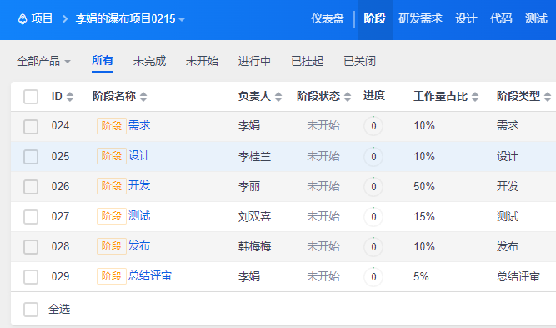
Task: Click ID 029 cell
Action: (x=60, y=277)
